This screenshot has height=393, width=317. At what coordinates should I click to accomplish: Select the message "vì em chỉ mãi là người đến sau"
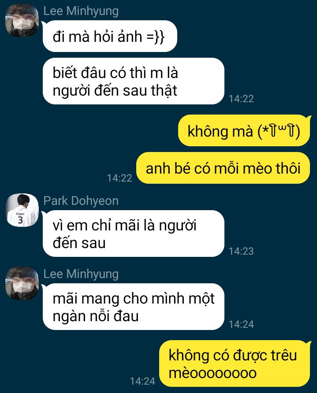click(134, 234)
